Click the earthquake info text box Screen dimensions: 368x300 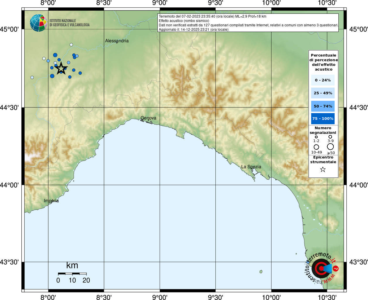[x=248, y=23]
